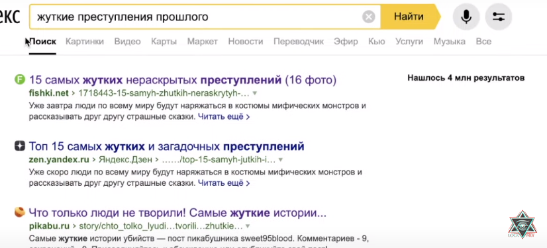Open the pikabu story URL path link

(161, 226)
